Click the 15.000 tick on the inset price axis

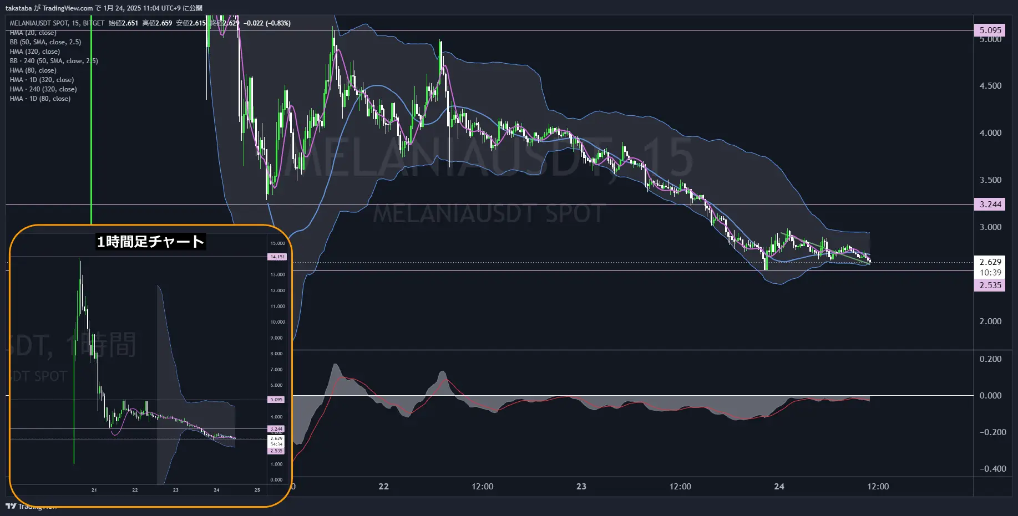(x=277, y=243)
